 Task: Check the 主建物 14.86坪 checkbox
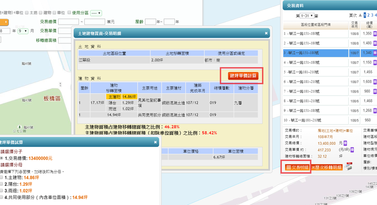click(2, 177)
